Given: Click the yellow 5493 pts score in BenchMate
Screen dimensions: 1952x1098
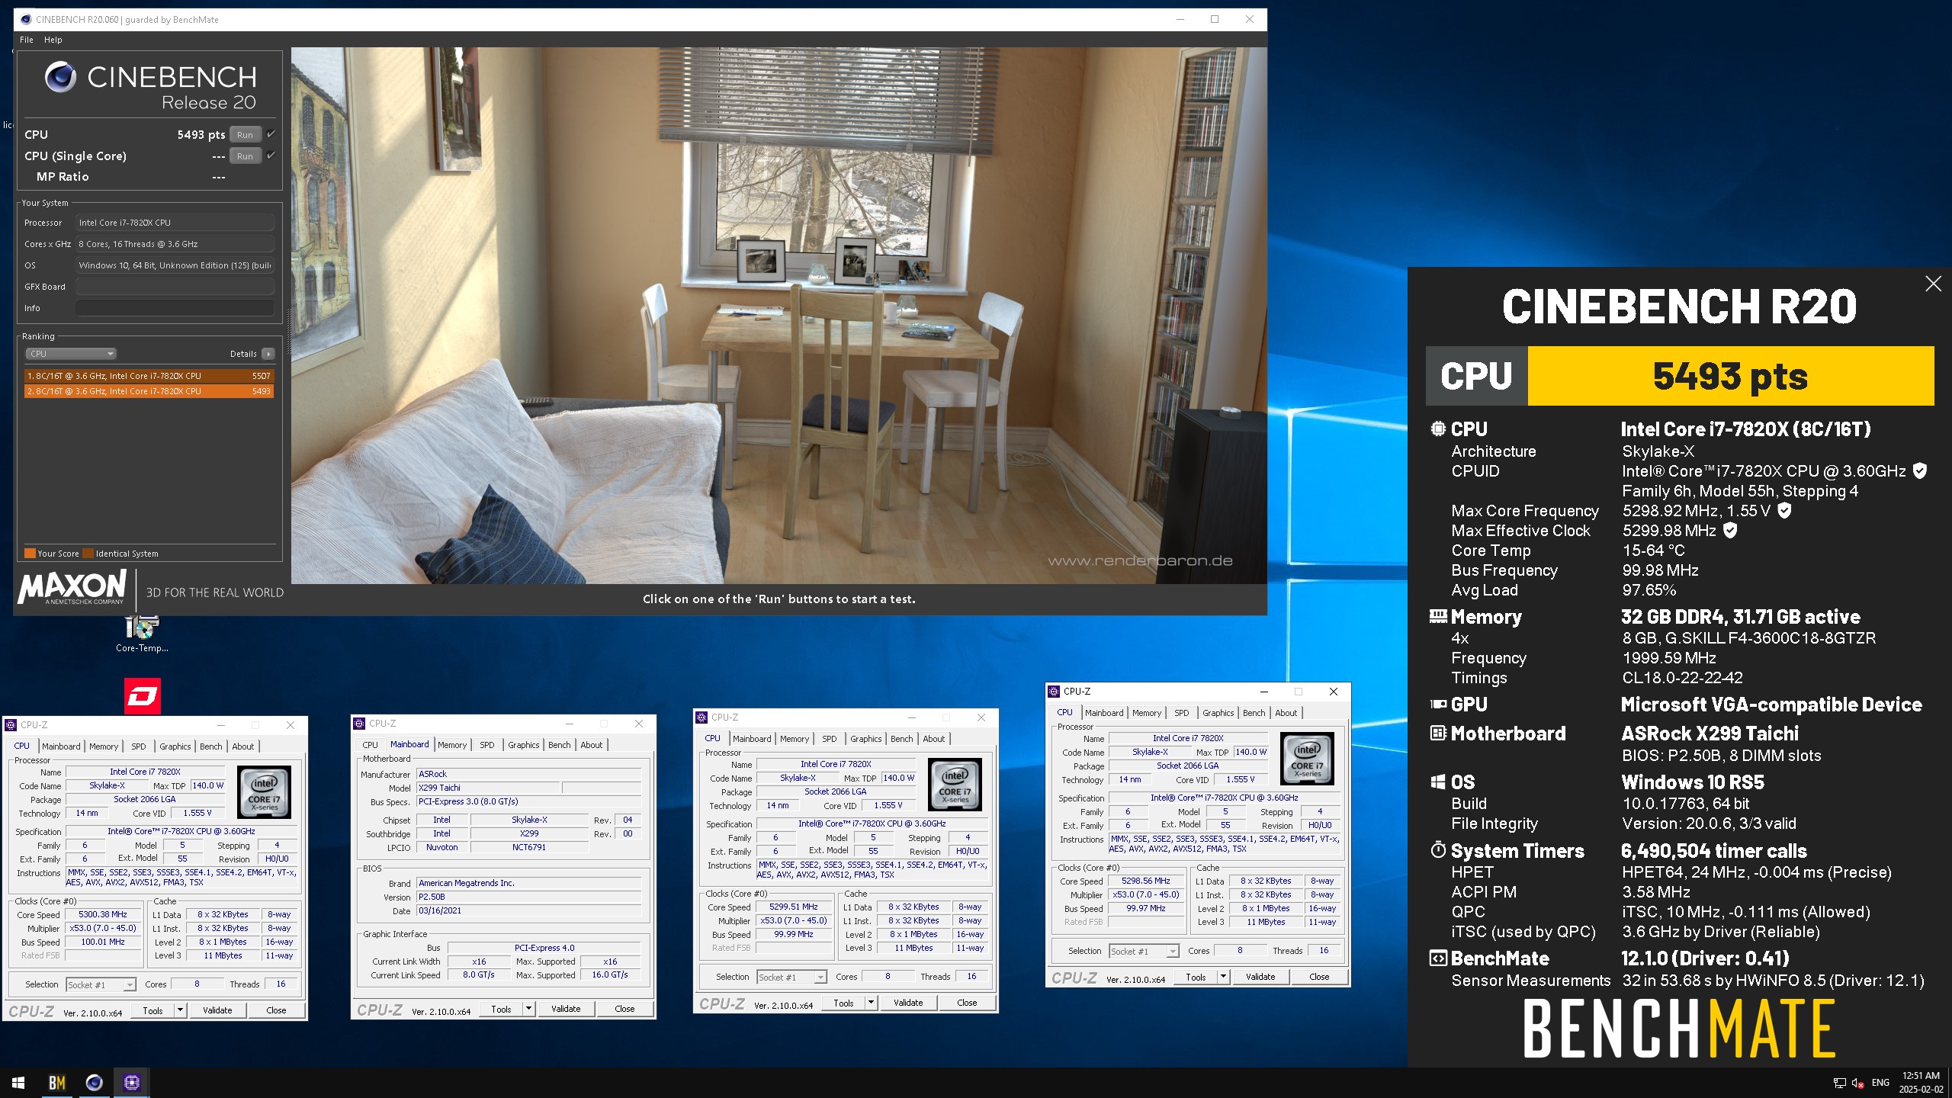Looking at the screenshot, I should [x=1731, y=376].
